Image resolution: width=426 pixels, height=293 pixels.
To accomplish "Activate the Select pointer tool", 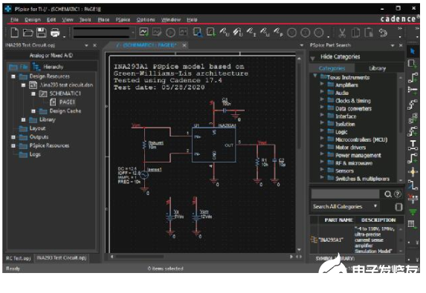I will (413, 51).
